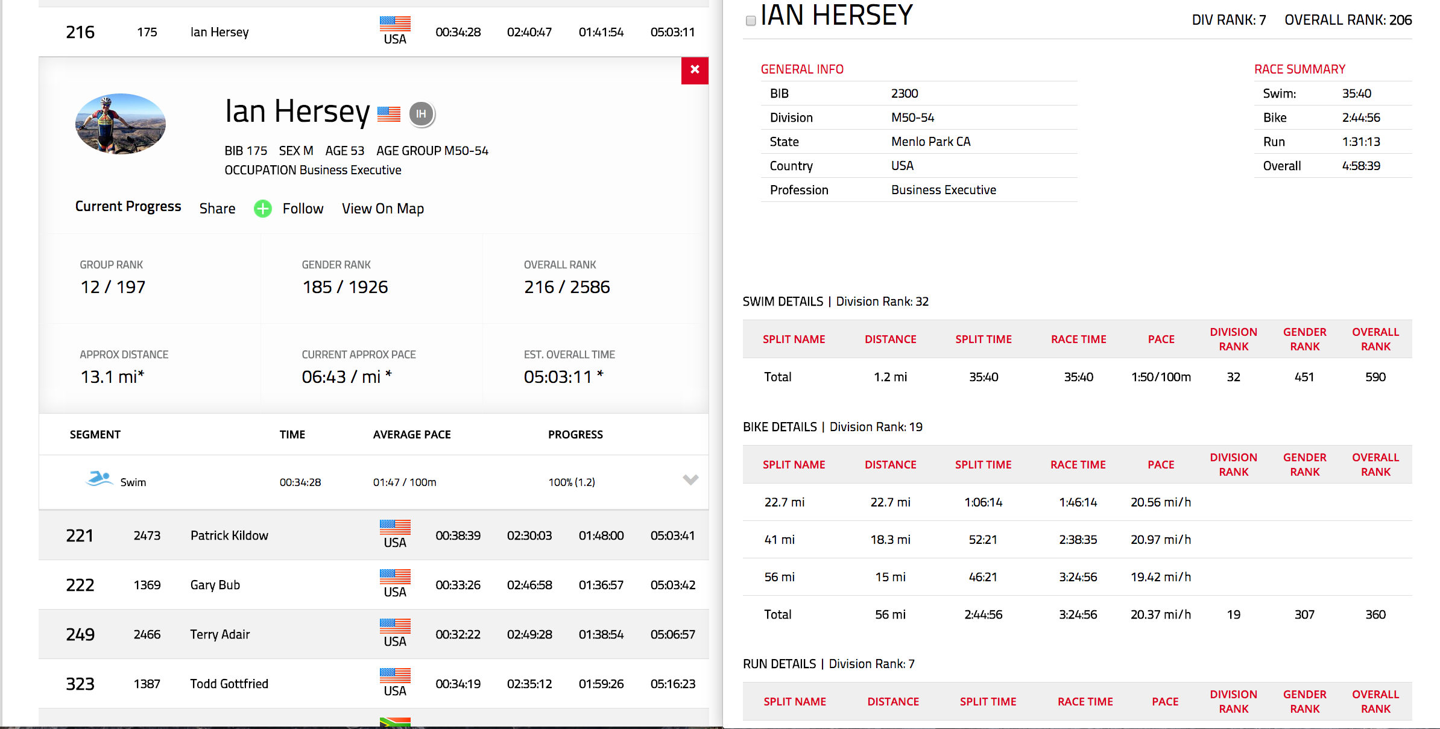1440x729 pixels.
Task: Click the IH initials badge icon
Action: coord(422,114)
